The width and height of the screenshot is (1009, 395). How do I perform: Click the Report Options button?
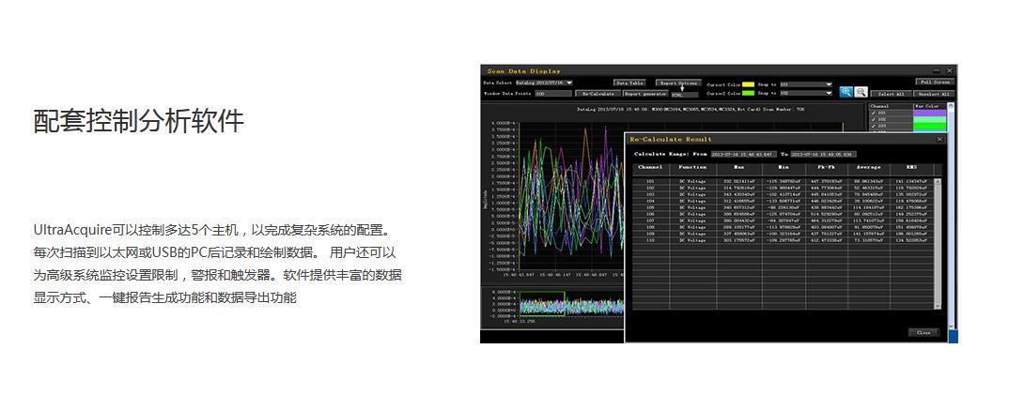(x=678, y=83)
